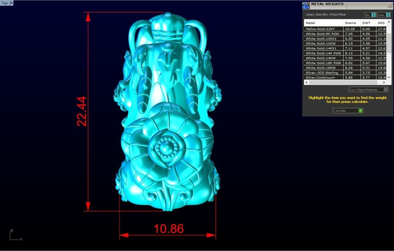Click the 5.84 grams value for Sterling
The image size is (394, 251).
(x=349, y=73)
